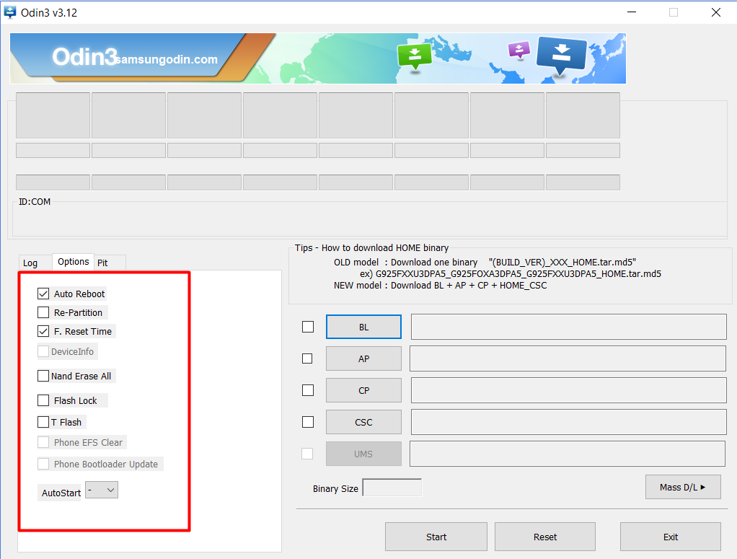
Task: Click the Reset button
Action: click(x=545, y=537)
